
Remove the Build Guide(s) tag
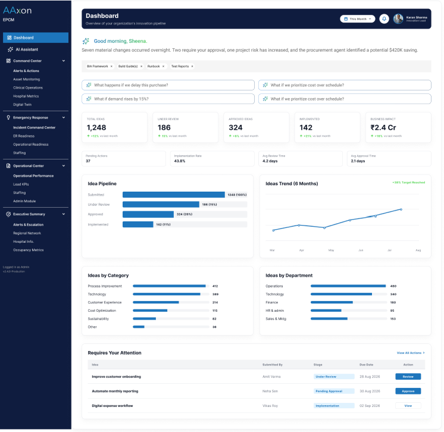(141, 66)
